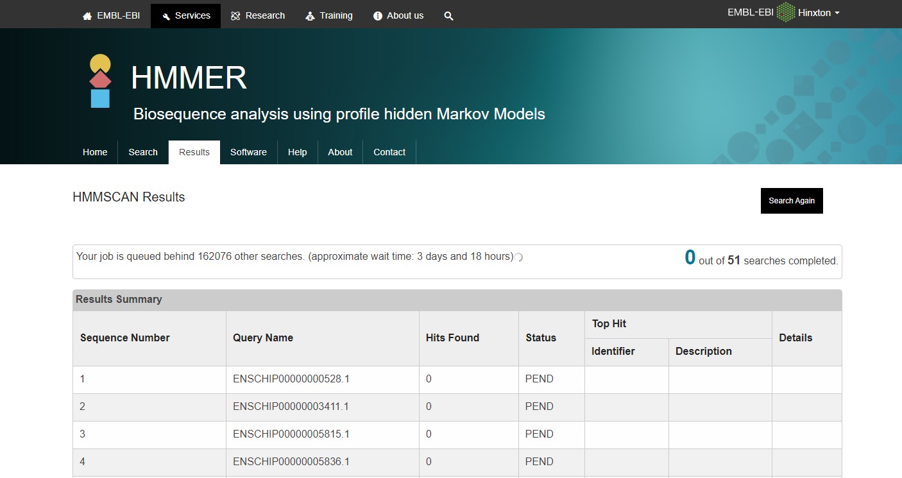Click query name ENSCHIP00000005815.1
The height and width of the screenshot is (478, 902).
(291, 434)
